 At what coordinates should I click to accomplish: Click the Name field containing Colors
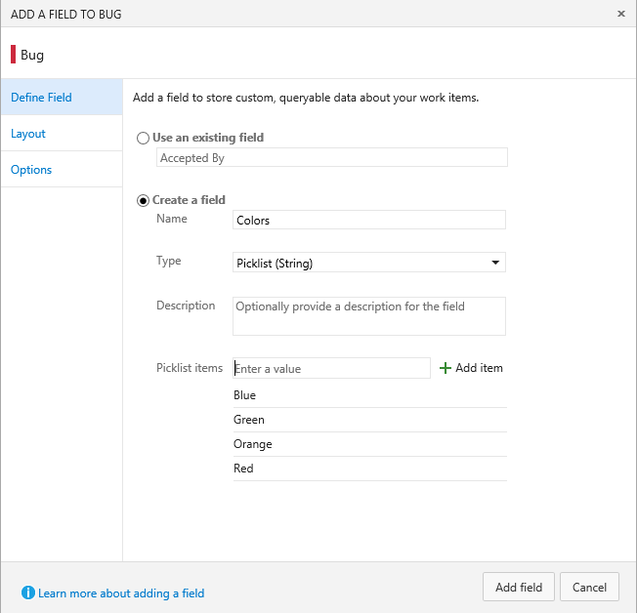[x=369, y=221]
